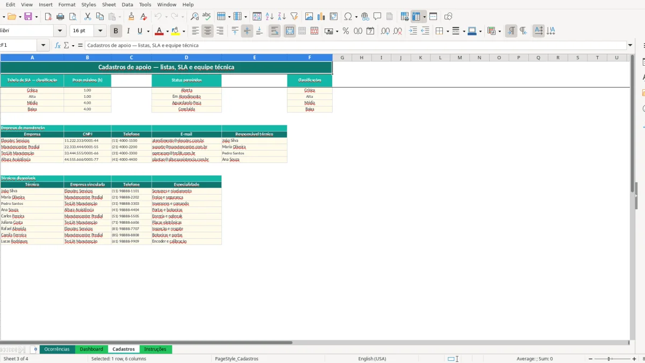Screen dimensions: 645x363
Task: Toggle Wrap Text
Action: point(275,31)
